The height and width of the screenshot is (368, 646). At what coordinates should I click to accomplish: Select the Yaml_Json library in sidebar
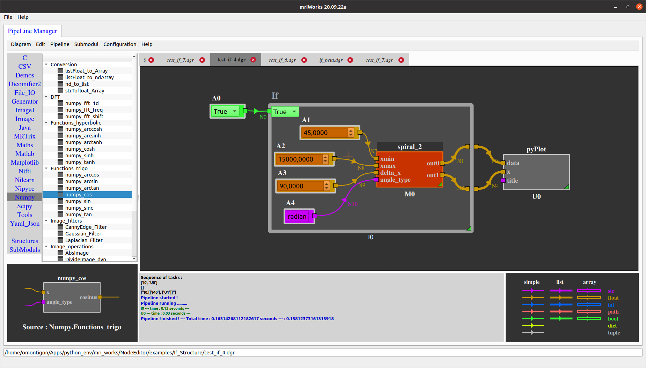point(25,224)
